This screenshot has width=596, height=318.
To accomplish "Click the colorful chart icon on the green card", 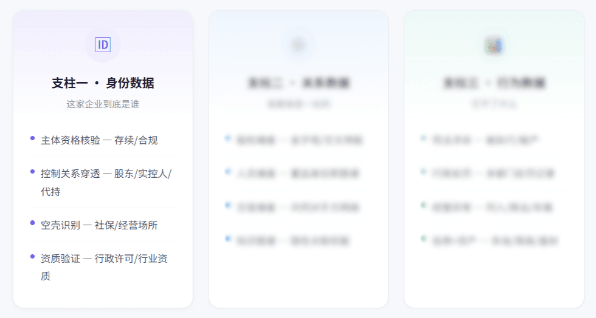I will click(494, 45).
